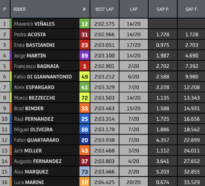Click position 10 cell for Raul FERNANDEZ
The width and height of the screenshot is (205, 186).
click(x=5, y=119)
